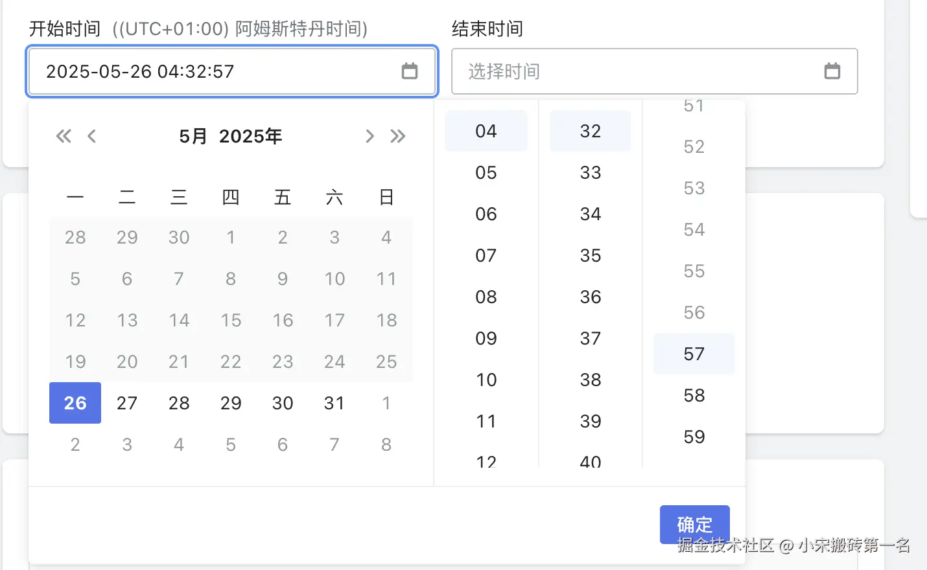The height and width of the screenshot is (570, 927).
Task: Click the start time calendar icon
Action: point(410,71)
